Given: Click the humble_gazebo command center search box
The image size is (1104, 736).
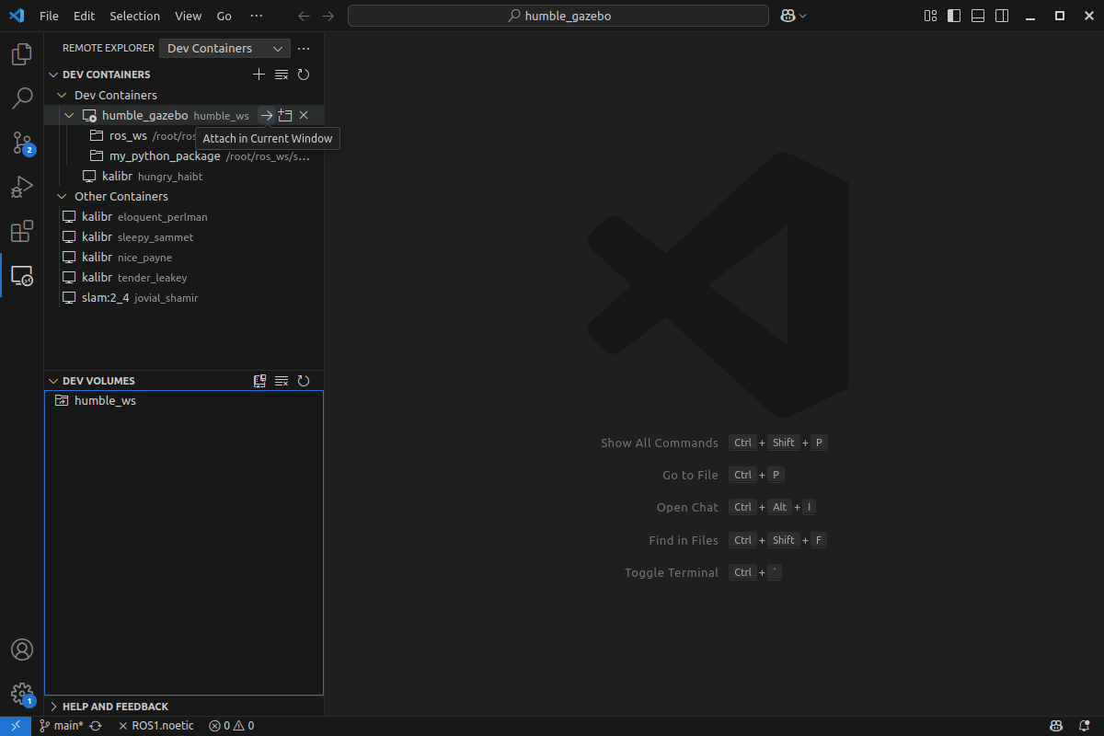Looking at the screenshot, I should point(558,16).
